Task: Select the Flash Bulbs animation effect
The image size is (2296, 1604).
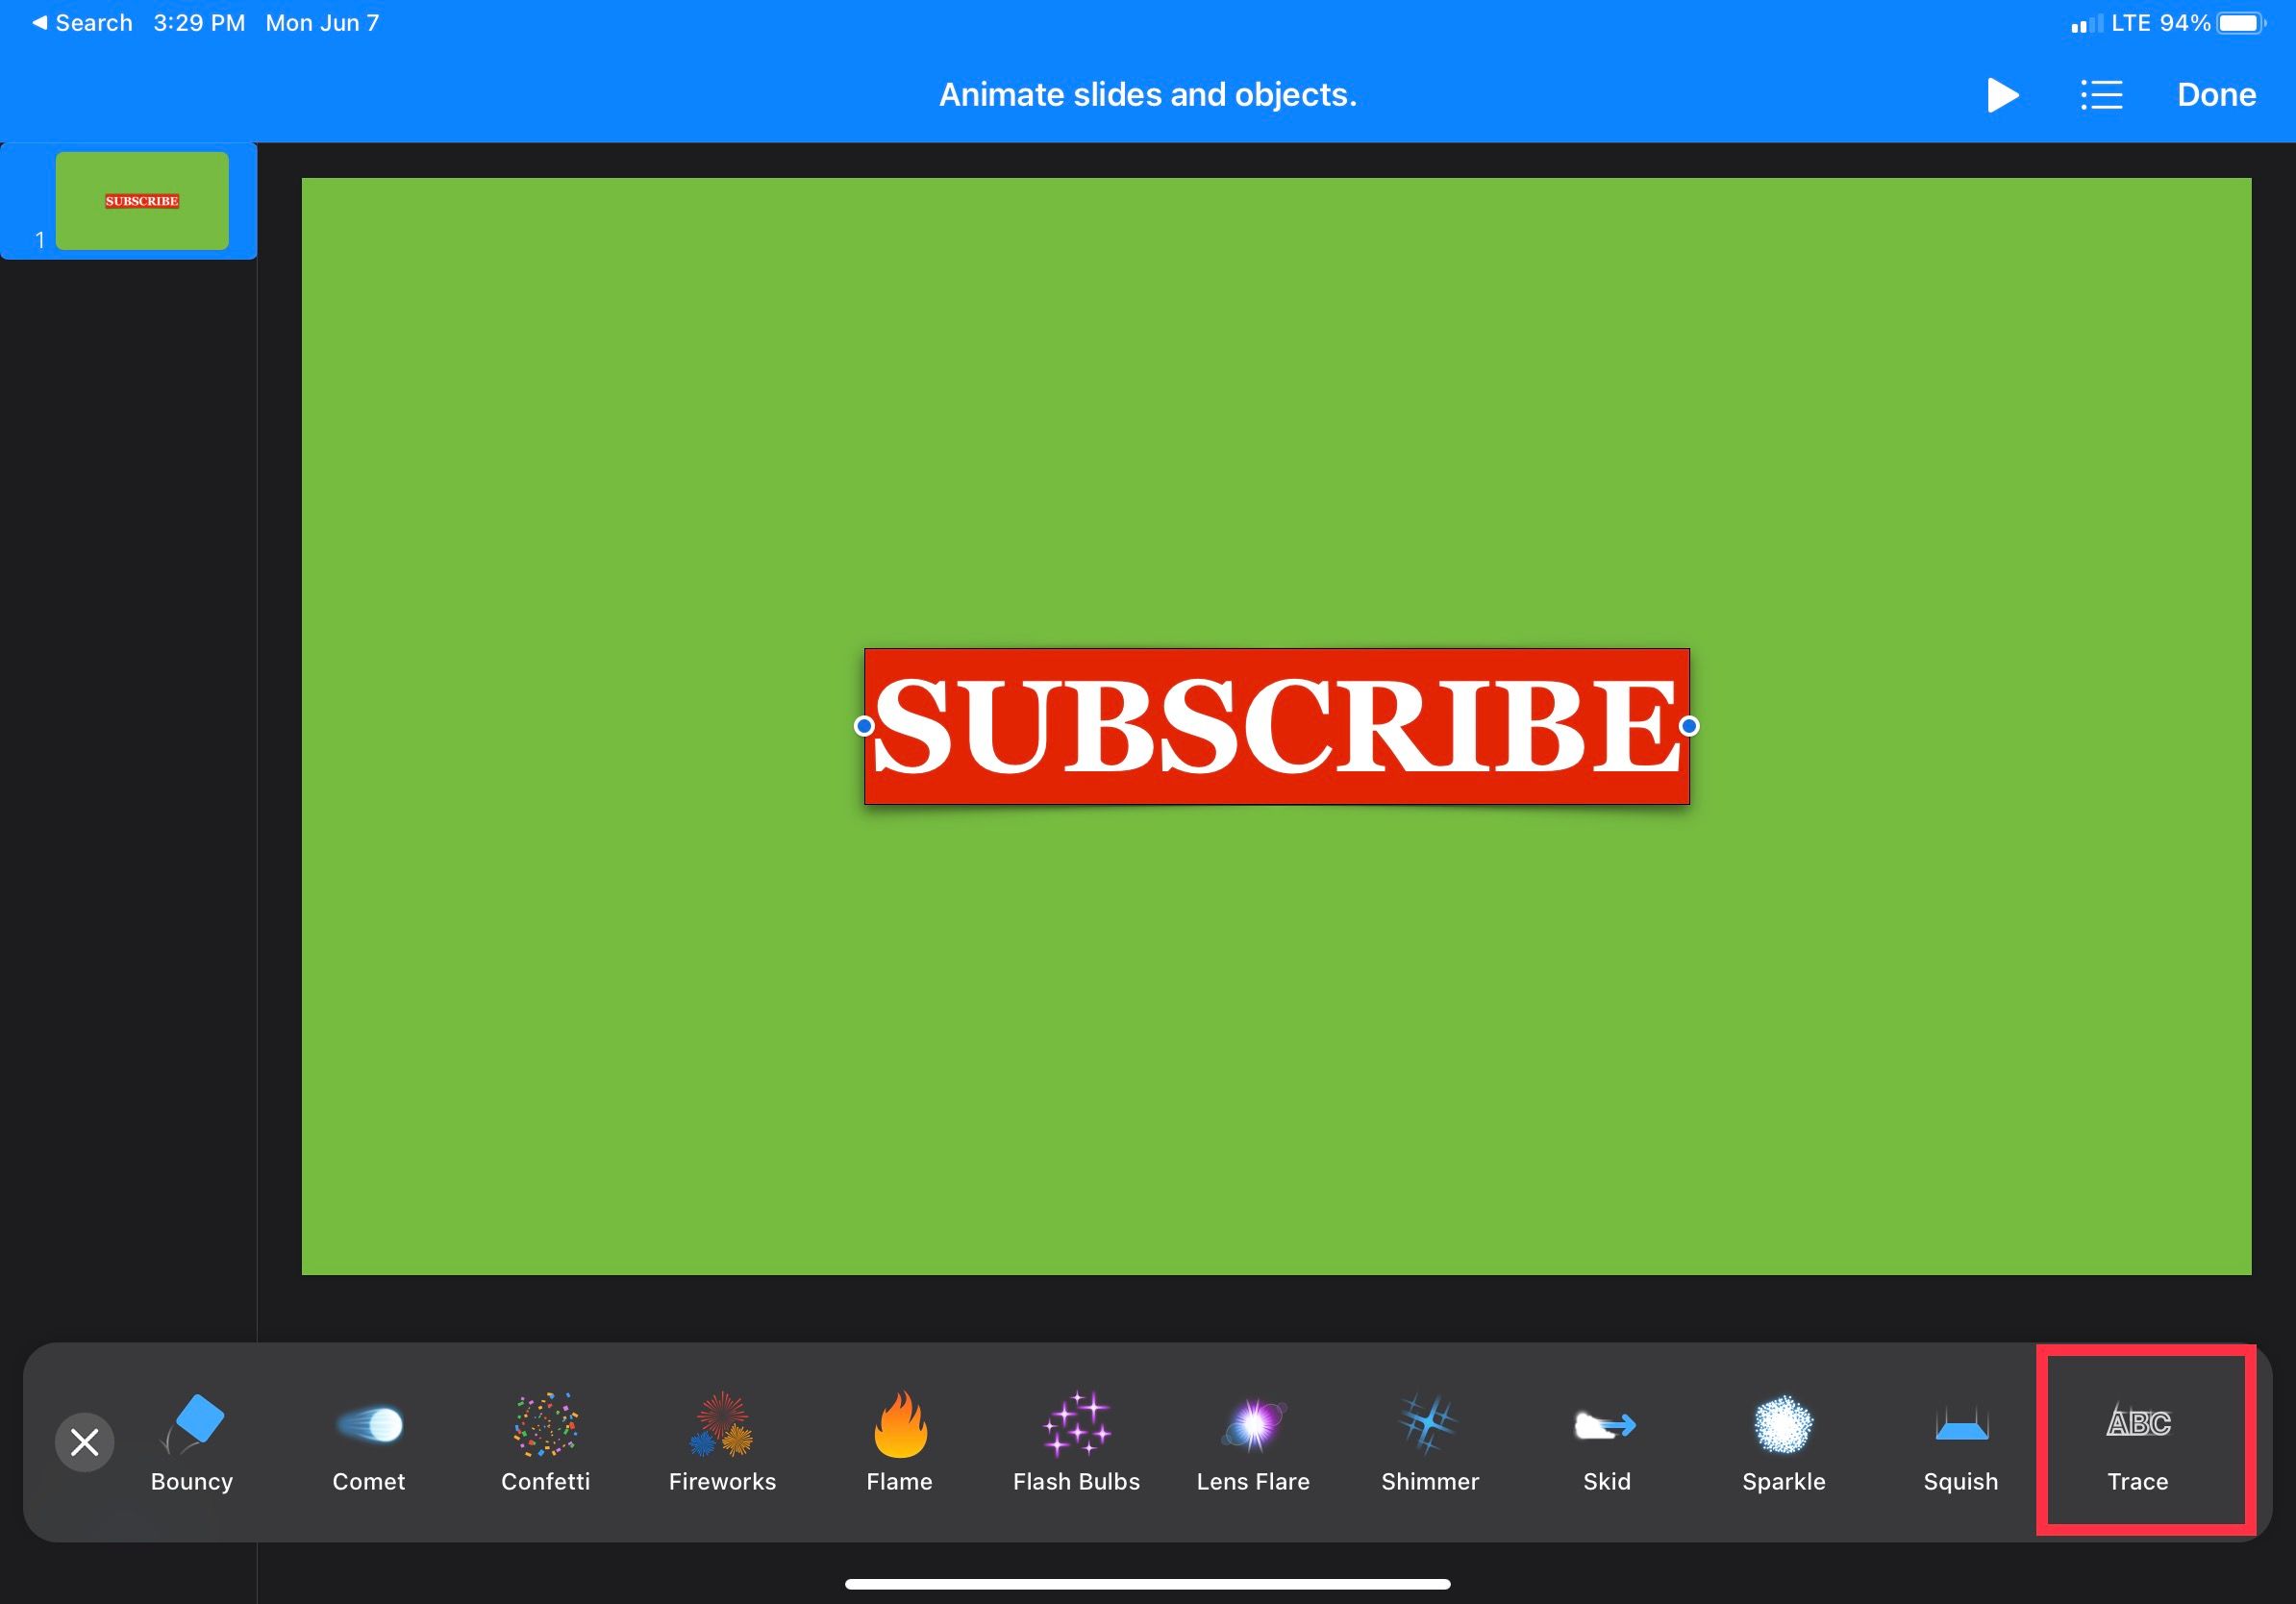Action: tap(1077, 1441)
